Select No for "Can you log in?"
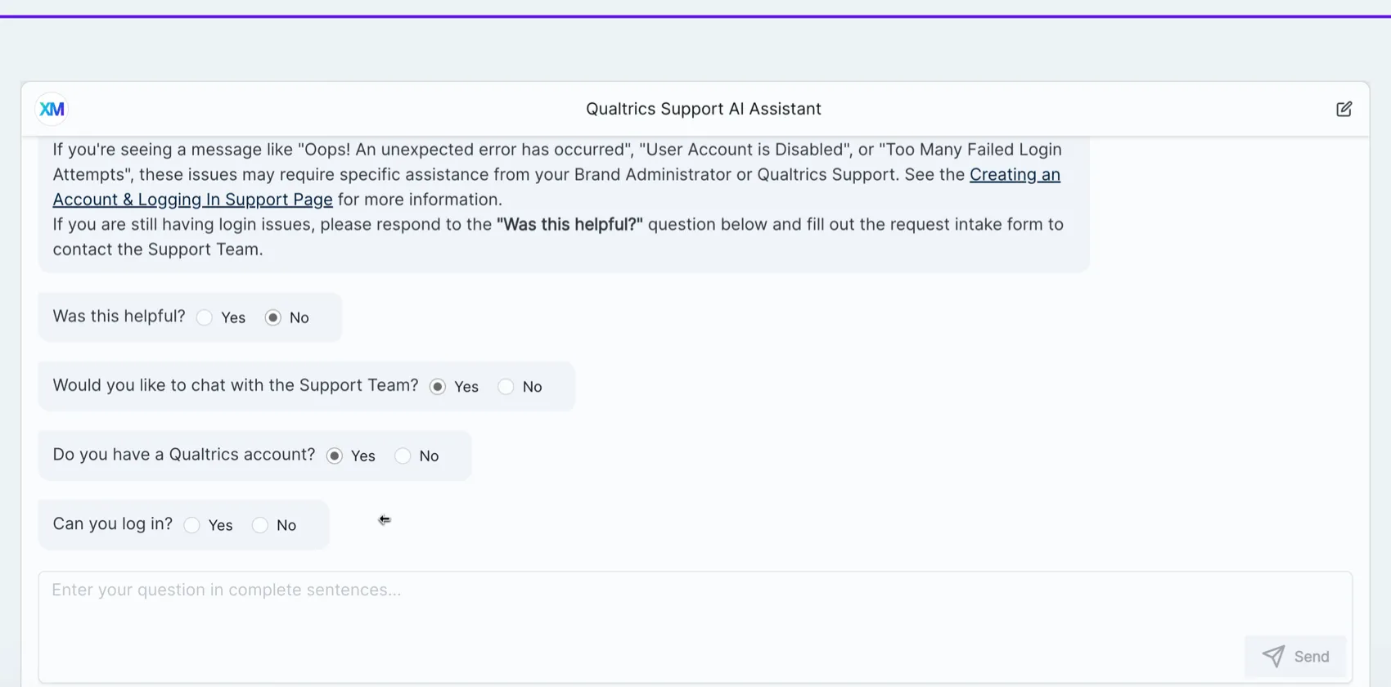Viewport: 1391px width, 687px height. 260,525
